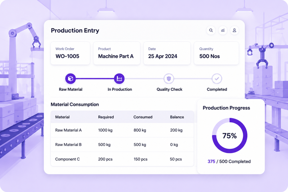
Task: Select the In Production factory icon
Action: (119, 78)
